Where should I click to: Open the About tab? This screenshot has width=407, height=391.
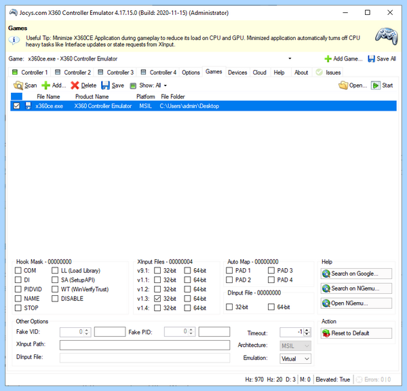pyautogui.click(x=301, y=72)
